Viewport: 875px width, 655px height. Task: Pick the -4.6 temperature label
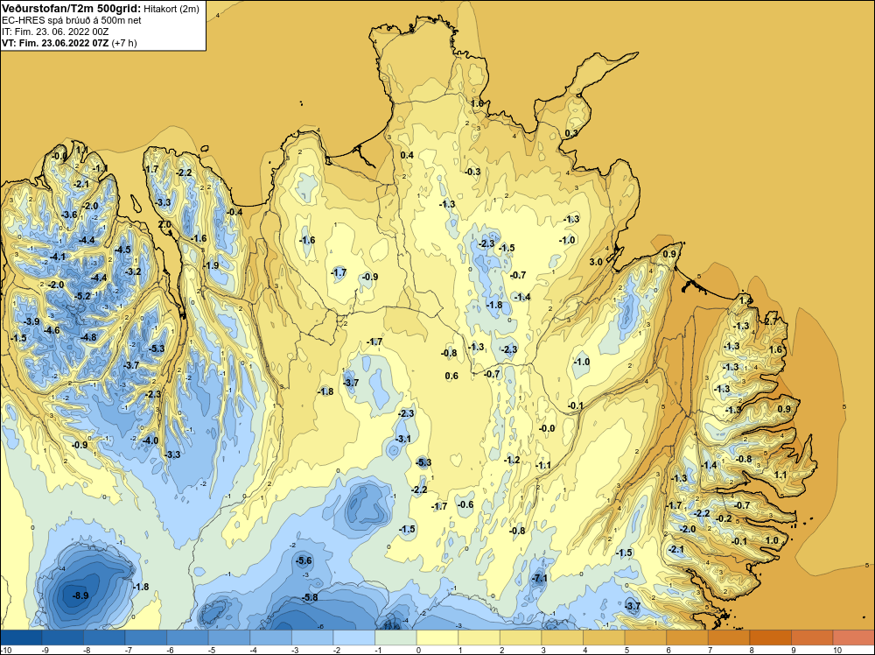52,331
